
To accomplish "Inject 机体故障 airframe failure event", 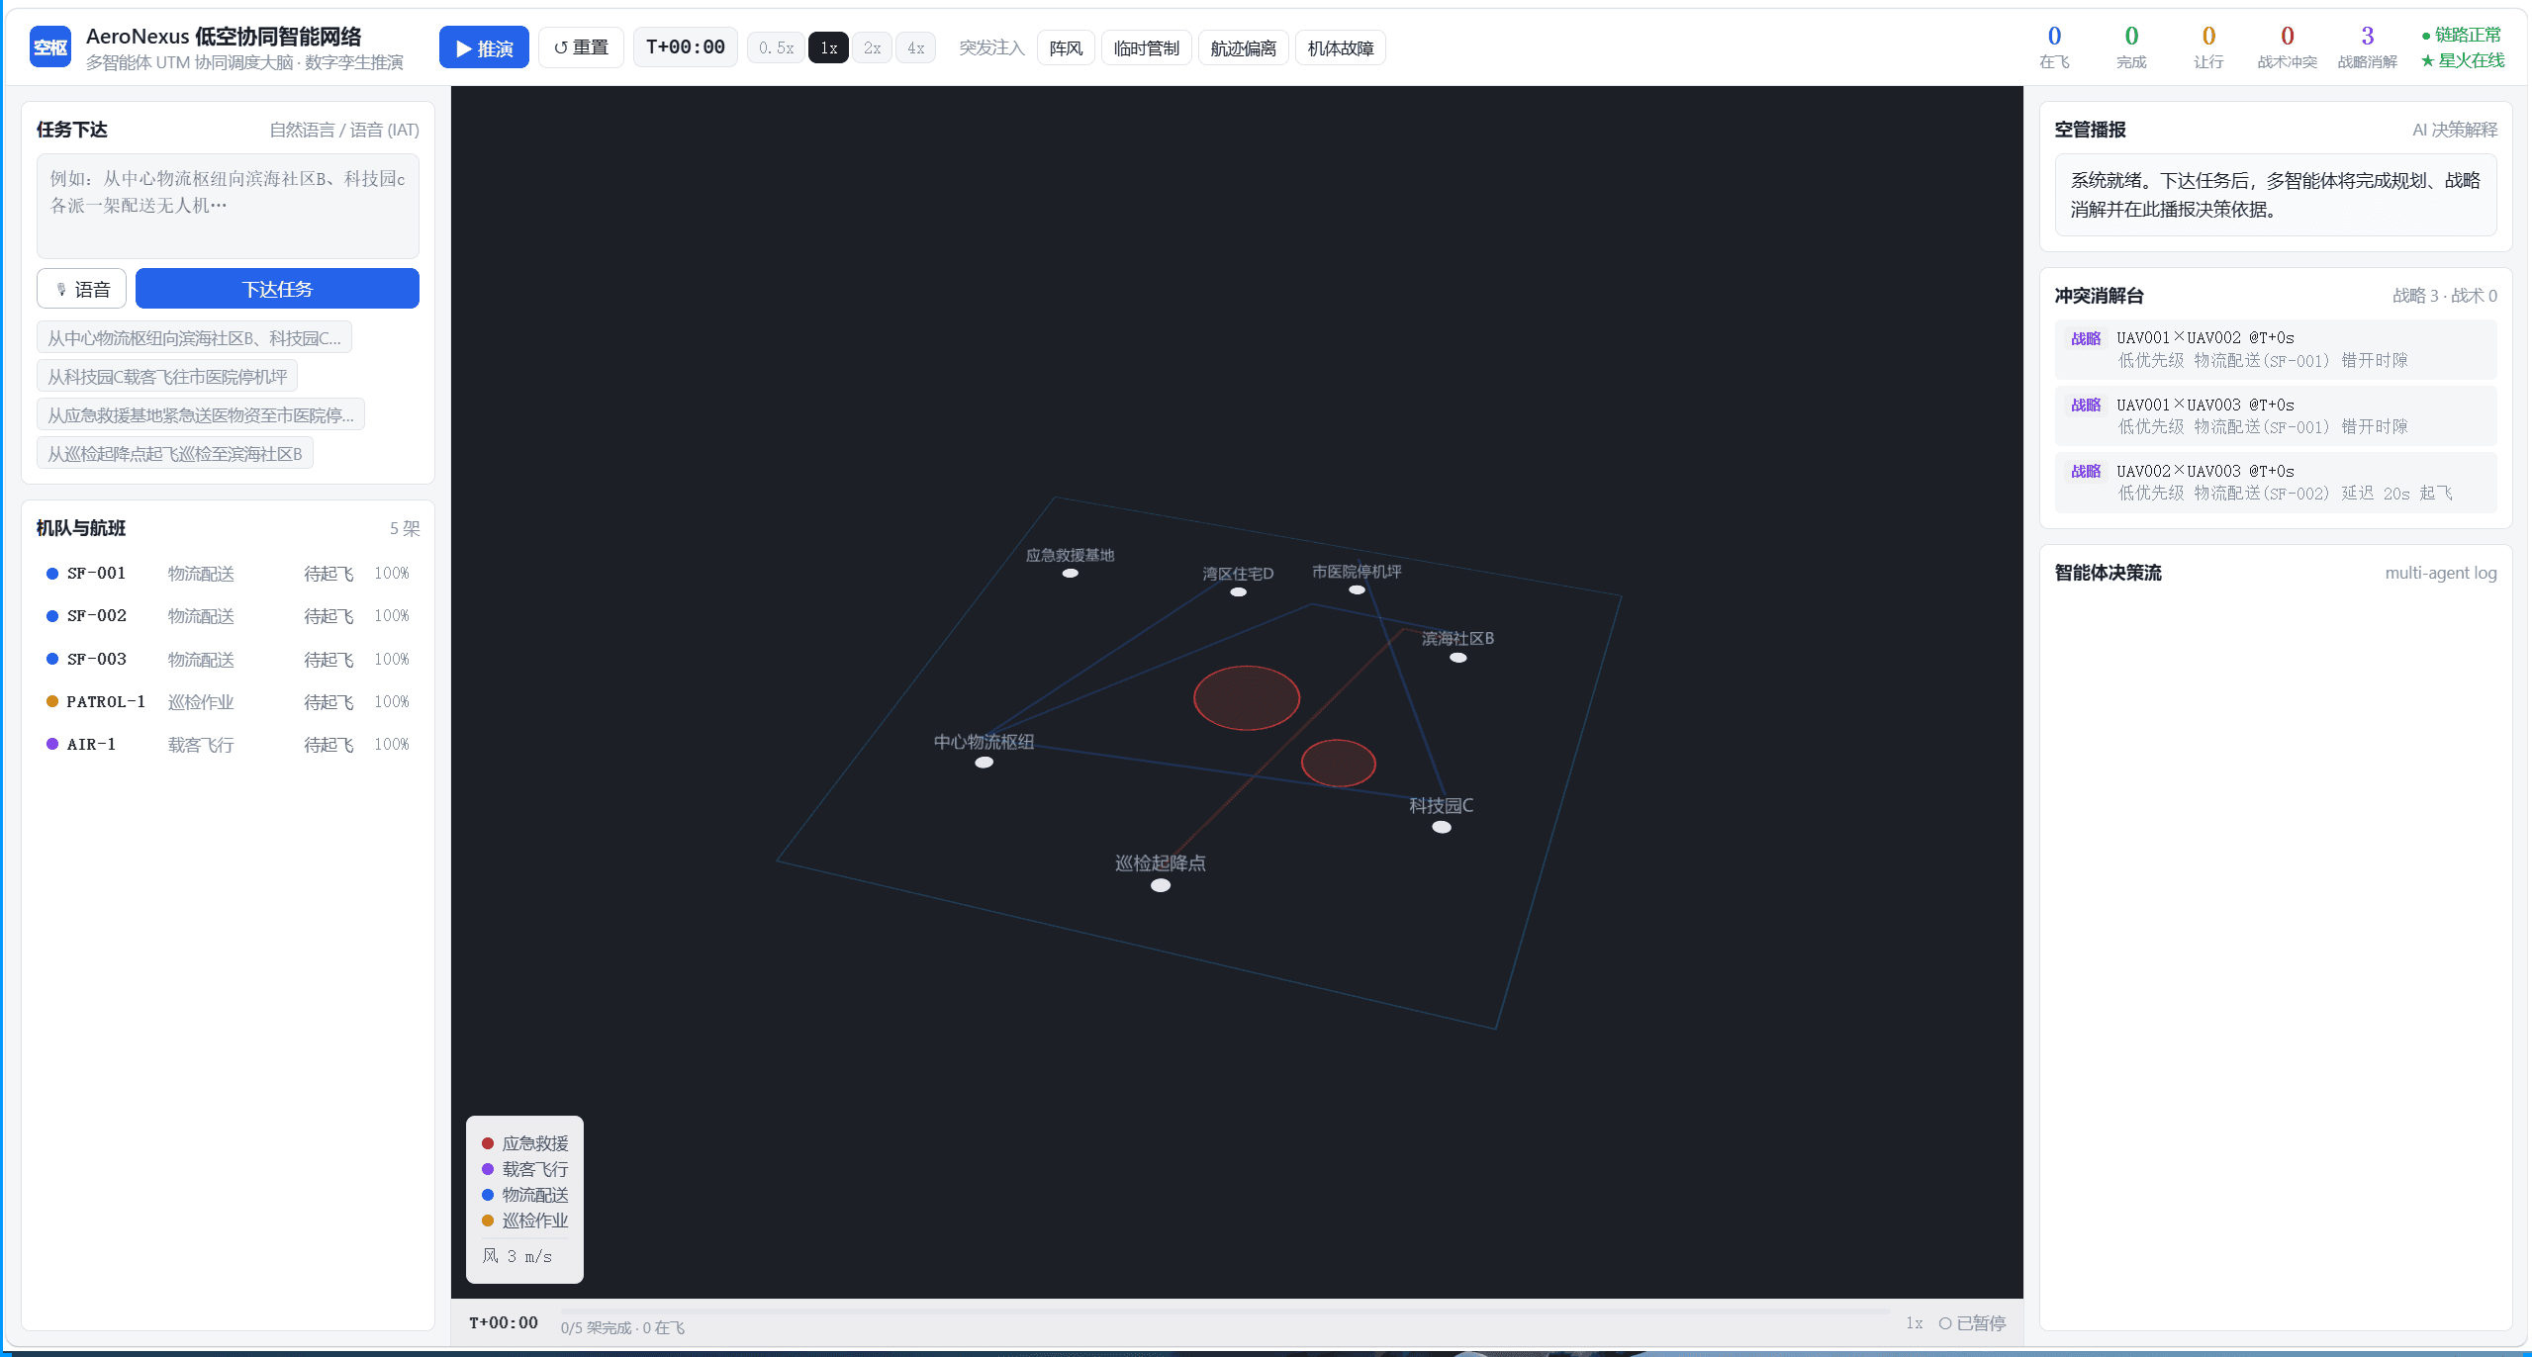I will click(x=1340, y=47).
